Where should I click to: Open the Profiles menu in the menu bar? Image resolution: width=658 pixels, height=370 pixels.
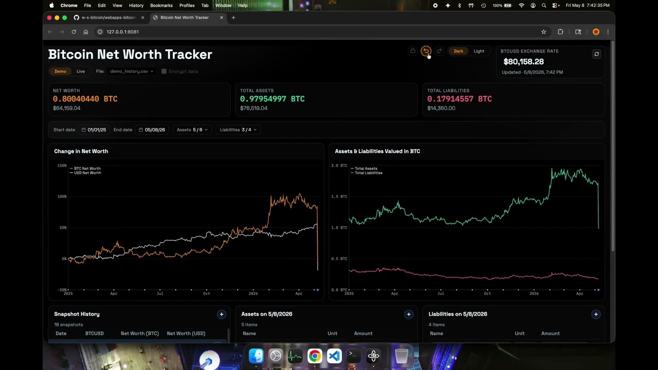click(187, 5)
